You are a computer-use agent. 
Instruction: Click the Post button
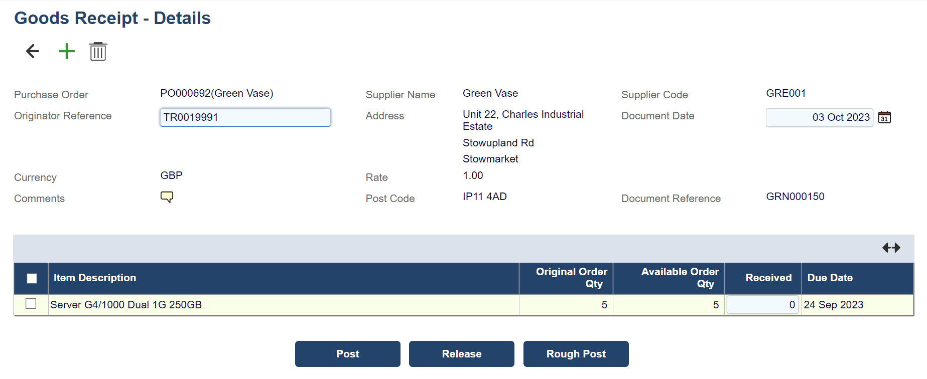(x=347, y=354)
